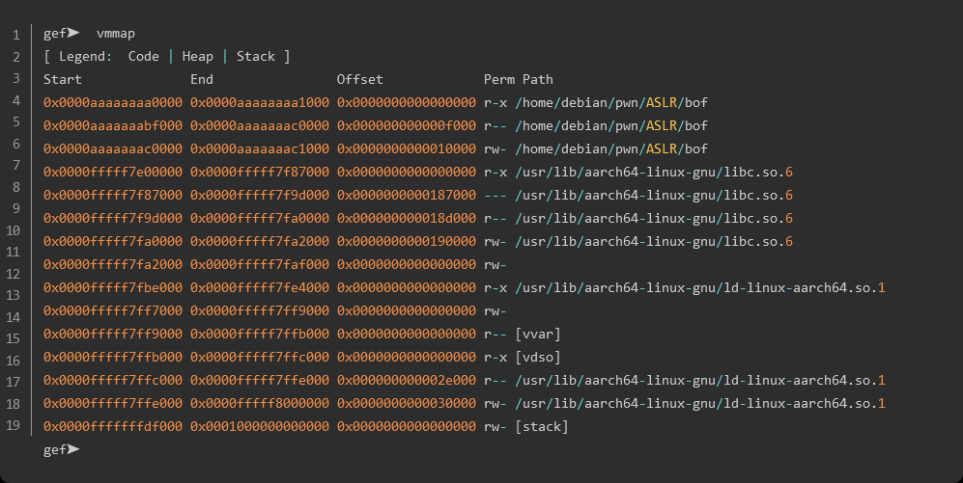Select the Code legend label
963x483 pixels.
143,57
